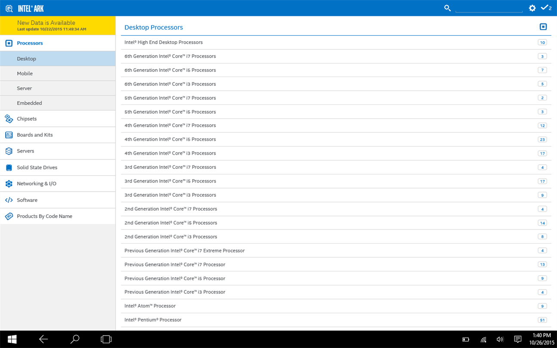
Task: Open settings via the gear icon
Action: 532,8
